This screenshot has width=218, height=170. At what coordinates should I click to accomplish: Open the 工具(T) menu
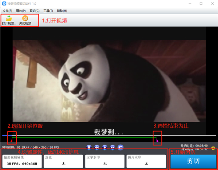tap(48, 11)
